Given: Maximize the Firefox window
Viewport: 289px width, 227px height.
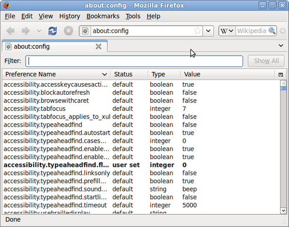Looking at the screenshot, I should pyautogui.click(x=272, y=5).
